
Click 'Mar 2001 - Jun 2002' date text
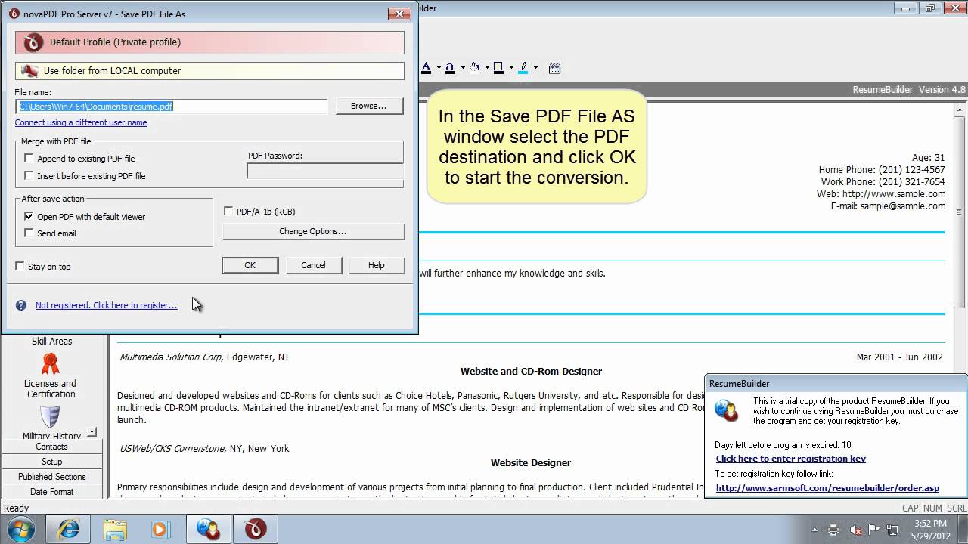(x=900, y=357)
